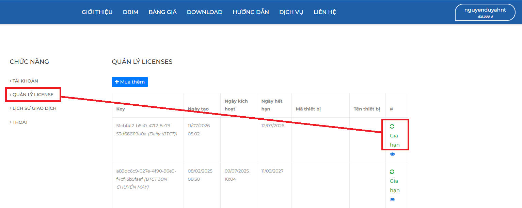Click the expiry date 11/09/2027
The image size is (522, 208).
(x=273, y=171)
